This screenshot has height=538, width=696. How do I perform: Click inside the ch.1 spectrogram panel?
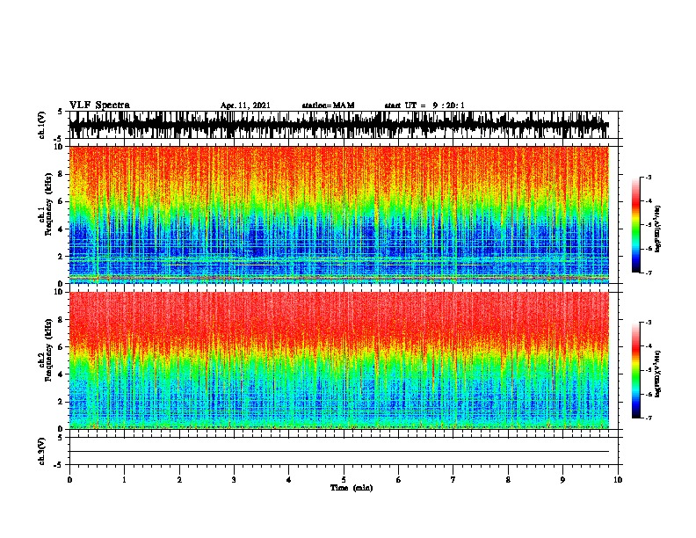(338, 214)
